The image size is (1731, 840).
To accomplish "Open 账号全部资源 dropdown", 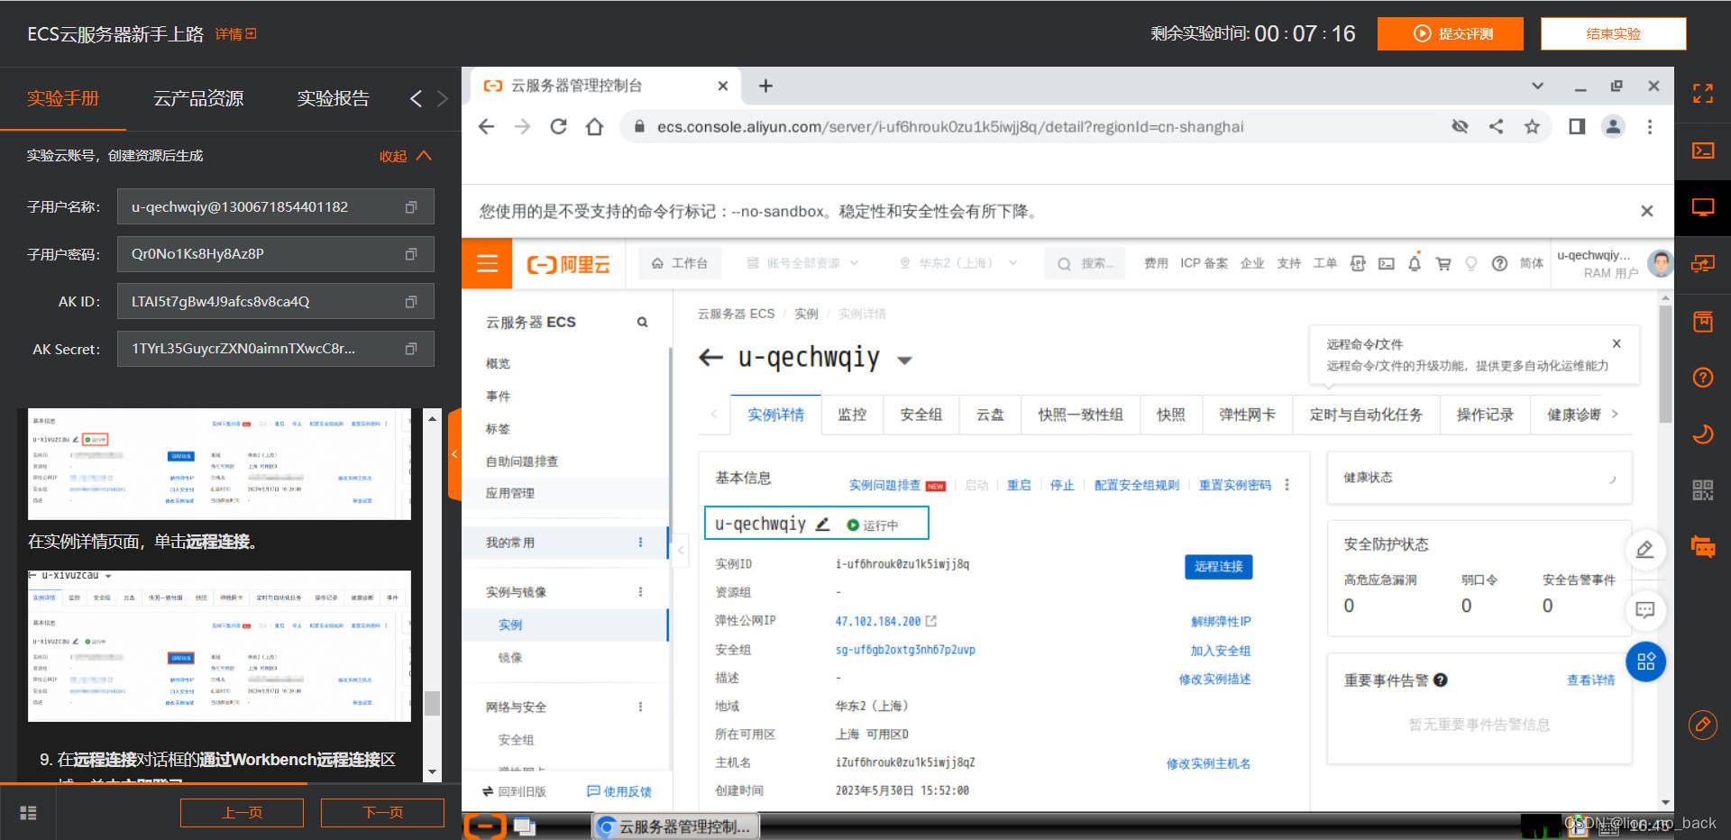I will [x=802, y=263].
